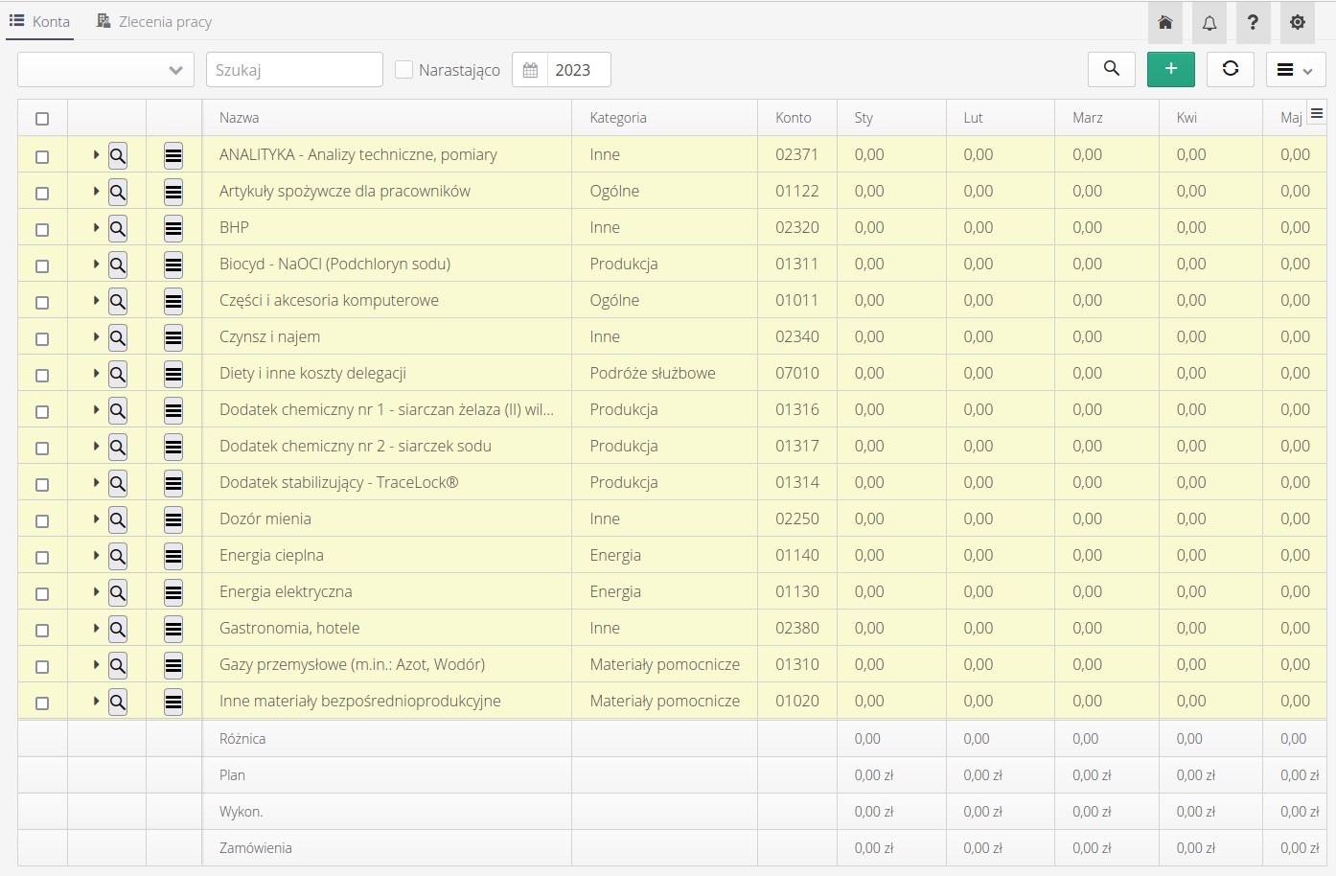The width and height of the screenshot is (1336, 876).
Task: Select the checkbox for Czynsz i najem row
Action: click(x=42, y=336)
